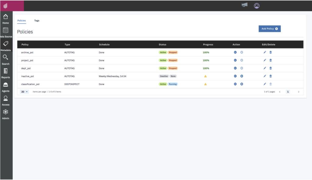Screen dimensions: 312x180
Task: Open the user profile avatar menu
Action: pyautogui.click(x=257, y=5)
